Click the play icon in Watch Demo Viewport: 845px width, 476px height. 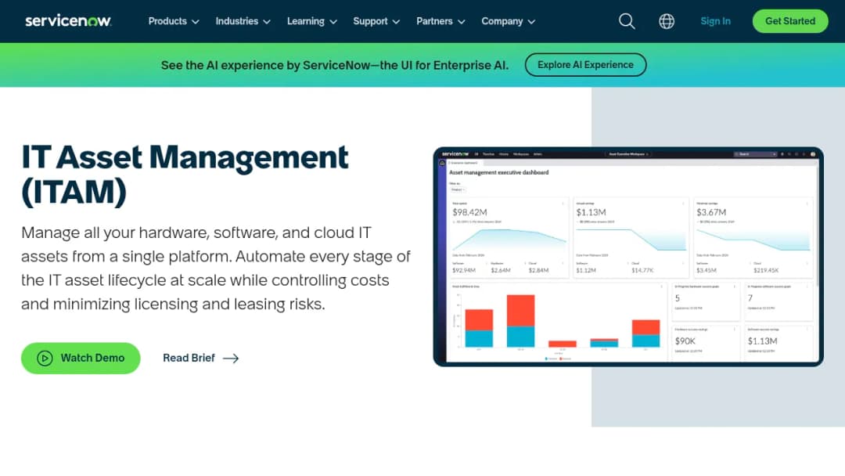[45, 358]
